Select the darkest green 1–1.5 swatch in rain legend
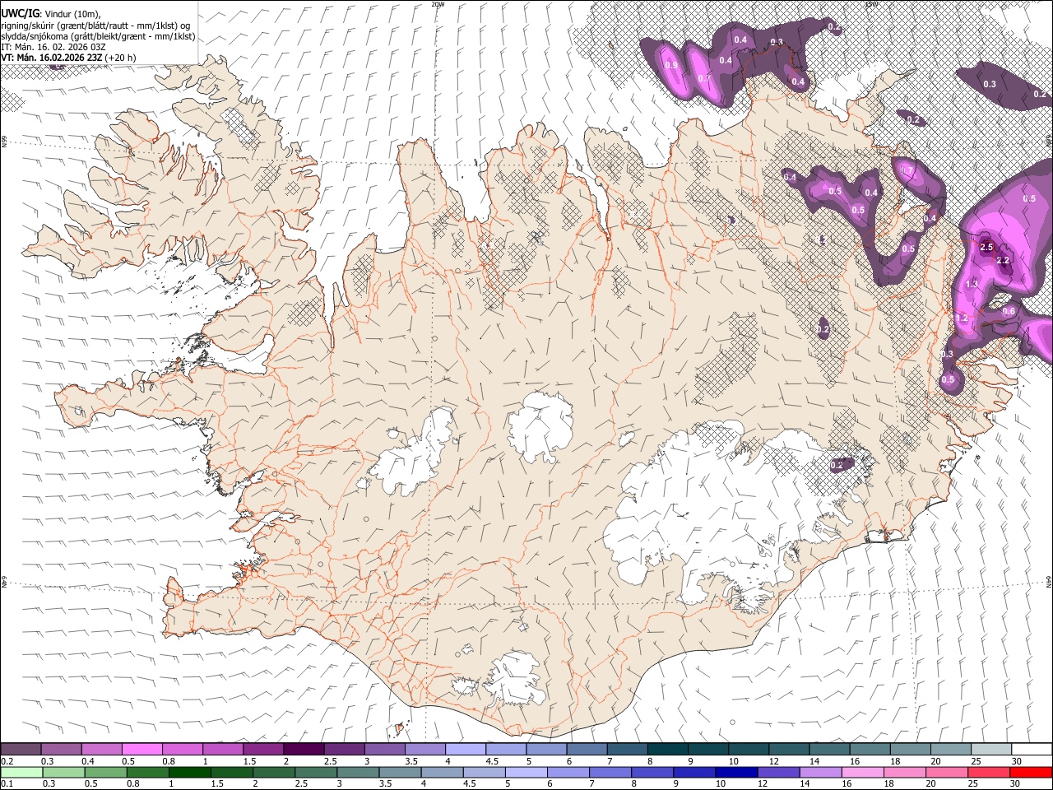The image size is (1053, 790). [x=189, y=772]
